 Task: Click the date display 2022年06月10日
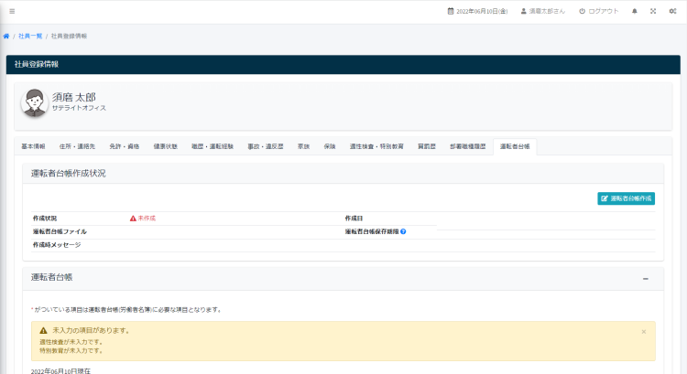pyautogui.click(x=479, y=11)
